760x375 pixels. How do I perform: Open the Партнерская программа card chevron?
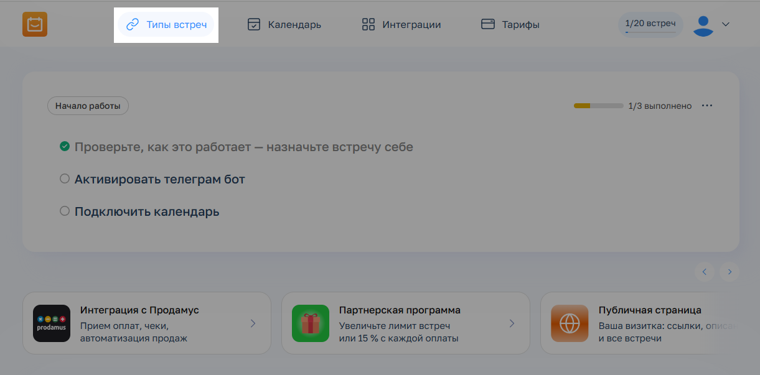pyautogui.click(x=512, y=323)
